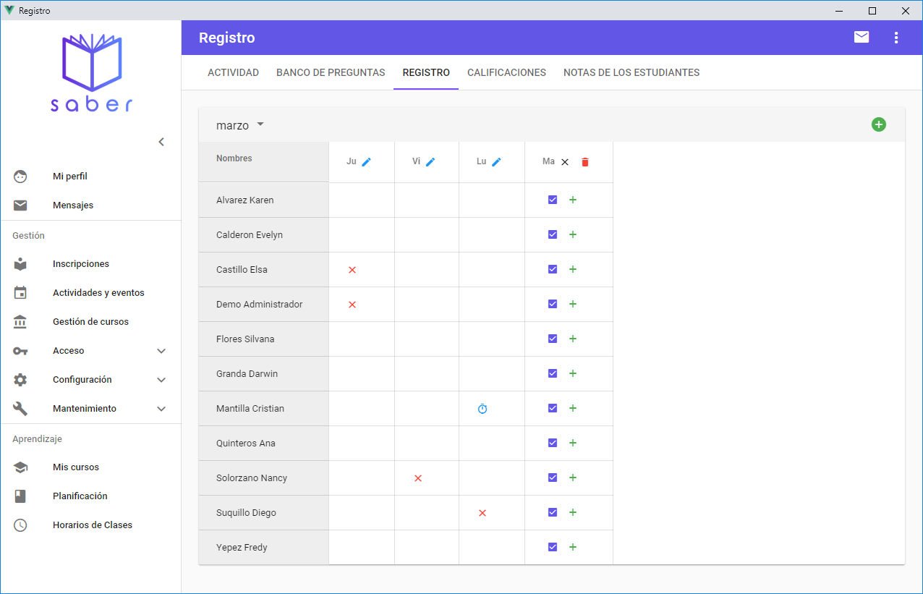Click green plus for Calderon Evelyn
The height and width of the screenshot is (594, 923).
(573, 234)
